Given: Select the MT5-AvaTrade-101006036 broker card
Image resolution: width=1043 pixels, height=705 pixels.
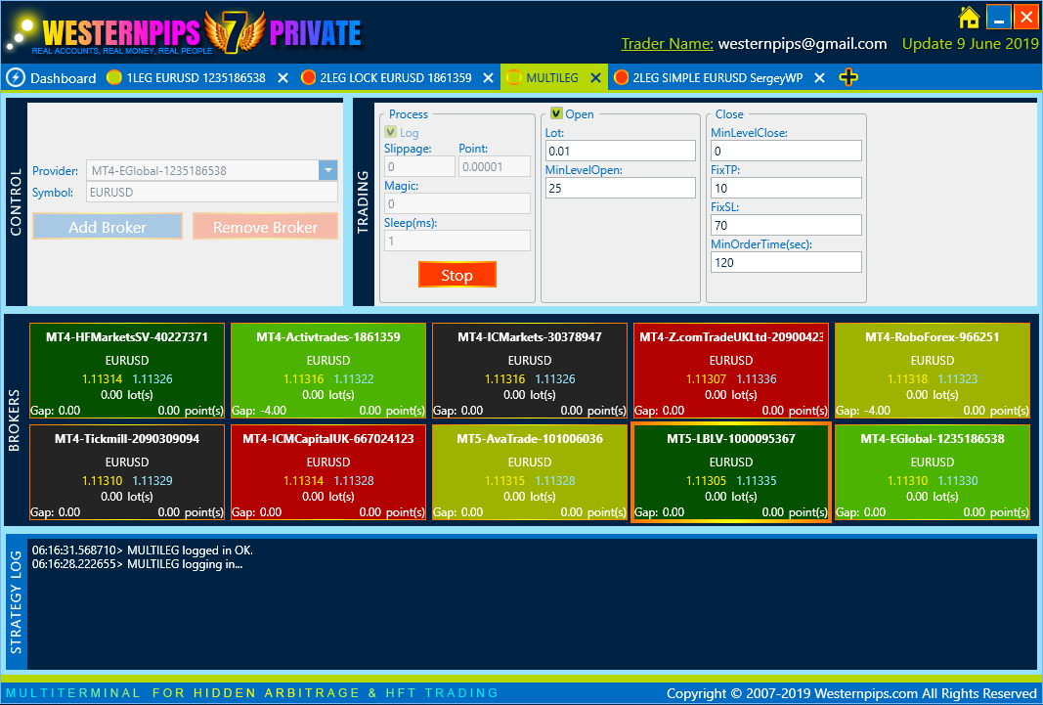Looking at the screenshot, I should click(530, 473).
